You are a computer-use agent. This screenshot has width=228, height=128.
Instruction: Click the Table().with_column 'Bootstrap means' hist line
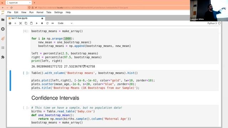[84, 73]
